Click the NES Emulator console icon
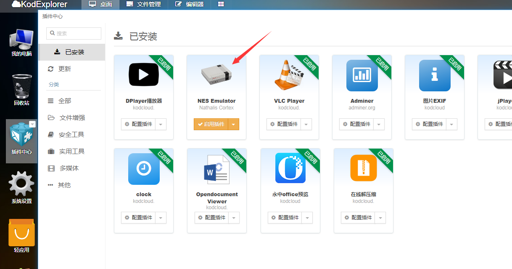The image size is (512, 269). point(216,75)
